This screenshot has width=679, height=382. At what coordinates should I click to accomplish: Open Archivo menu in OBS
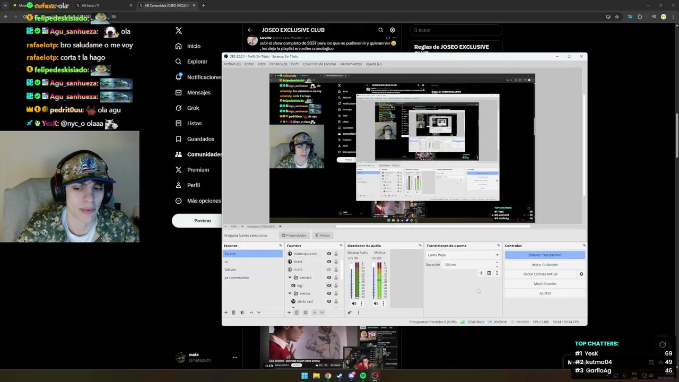232,64
